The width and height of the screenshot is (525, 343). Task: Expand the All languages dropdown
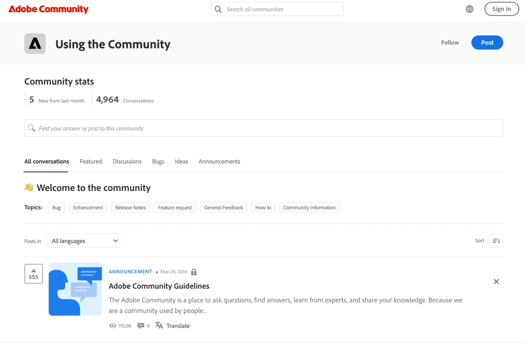pos(85,241)
